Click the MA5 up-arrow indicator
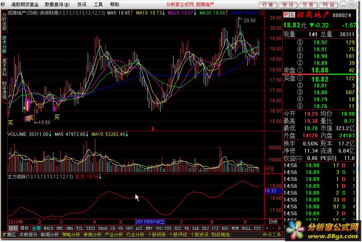 pyautogui.click(x=132, y=13)
